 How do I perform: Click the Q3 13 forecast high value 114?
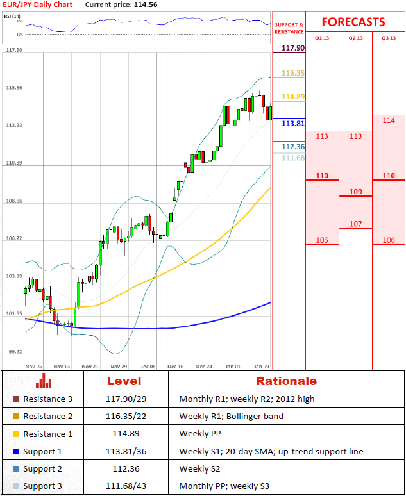click(389, 120)
